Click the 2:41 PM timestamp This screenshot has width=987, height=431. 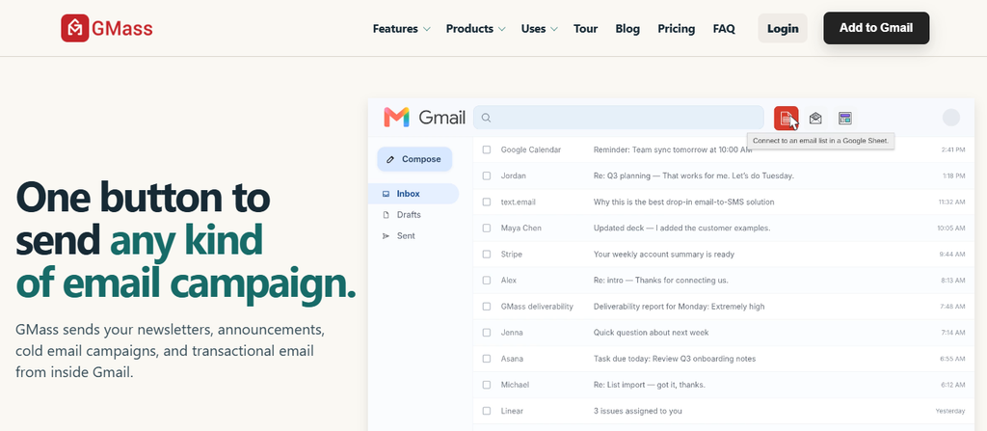pos(953,150)
